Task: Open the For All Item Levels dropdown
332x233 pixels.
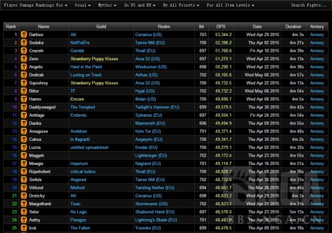Action: [x=231, y=5]
